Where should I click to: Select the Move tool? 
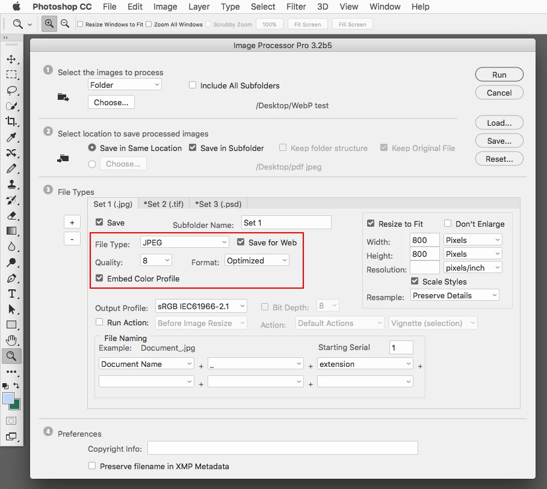click(11, 59)
